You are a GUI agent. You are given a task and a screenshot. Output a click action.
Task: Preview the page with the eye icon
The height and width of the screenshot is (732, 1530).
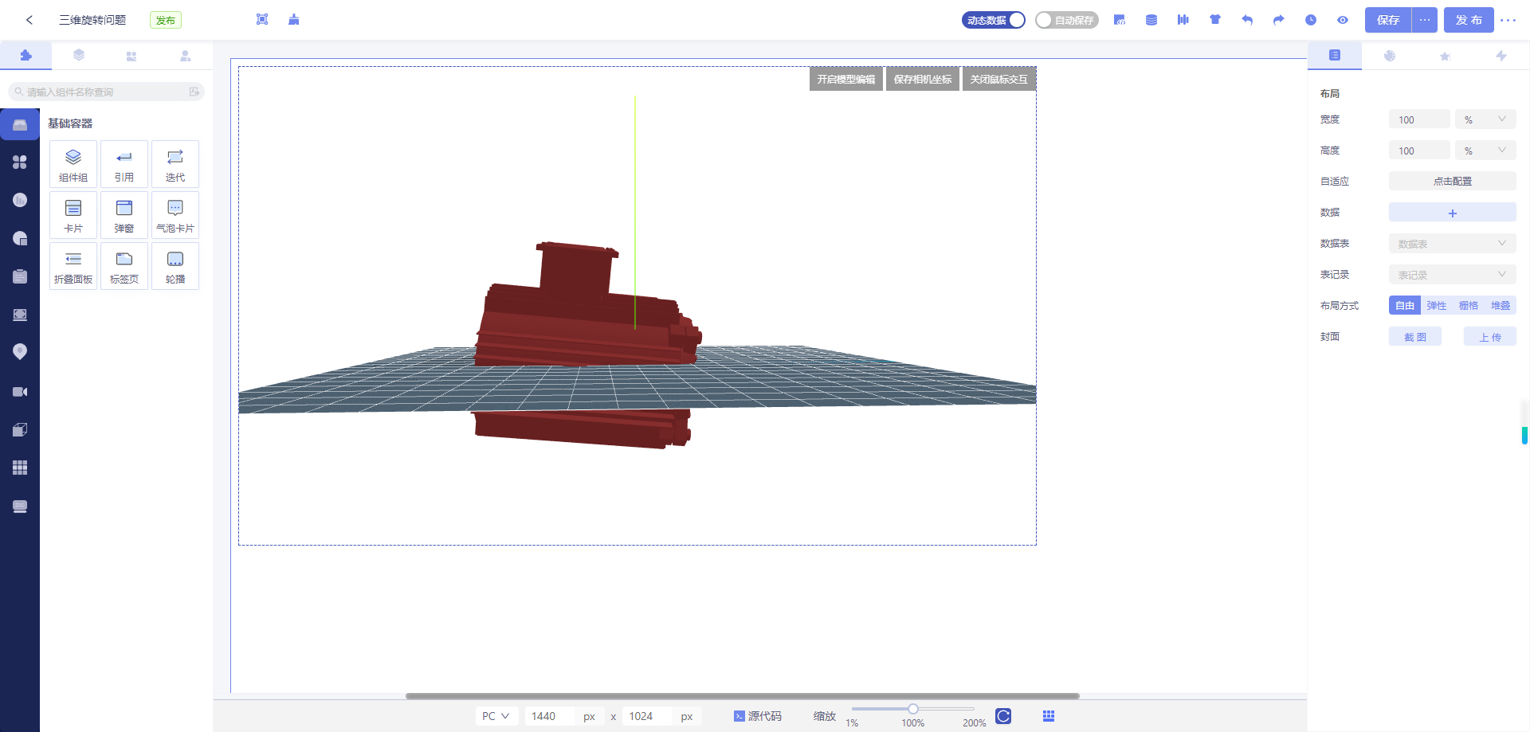tap(1343, 20)
